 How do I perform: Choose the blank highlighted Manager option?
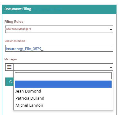click(63, 84)
